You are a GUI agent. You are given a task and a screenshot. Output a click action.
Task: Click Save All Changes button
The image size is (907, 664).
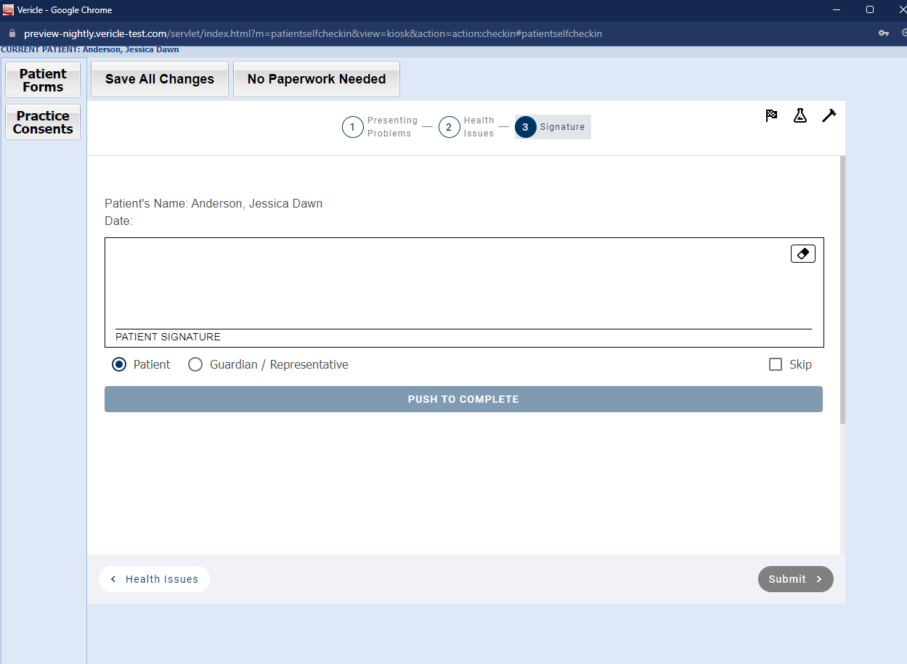pos(160,79)
